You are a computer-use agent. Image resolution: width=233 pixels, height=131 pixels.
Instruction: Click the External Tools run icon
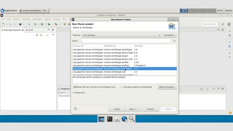pyautogui.click(x=56, y=24)
